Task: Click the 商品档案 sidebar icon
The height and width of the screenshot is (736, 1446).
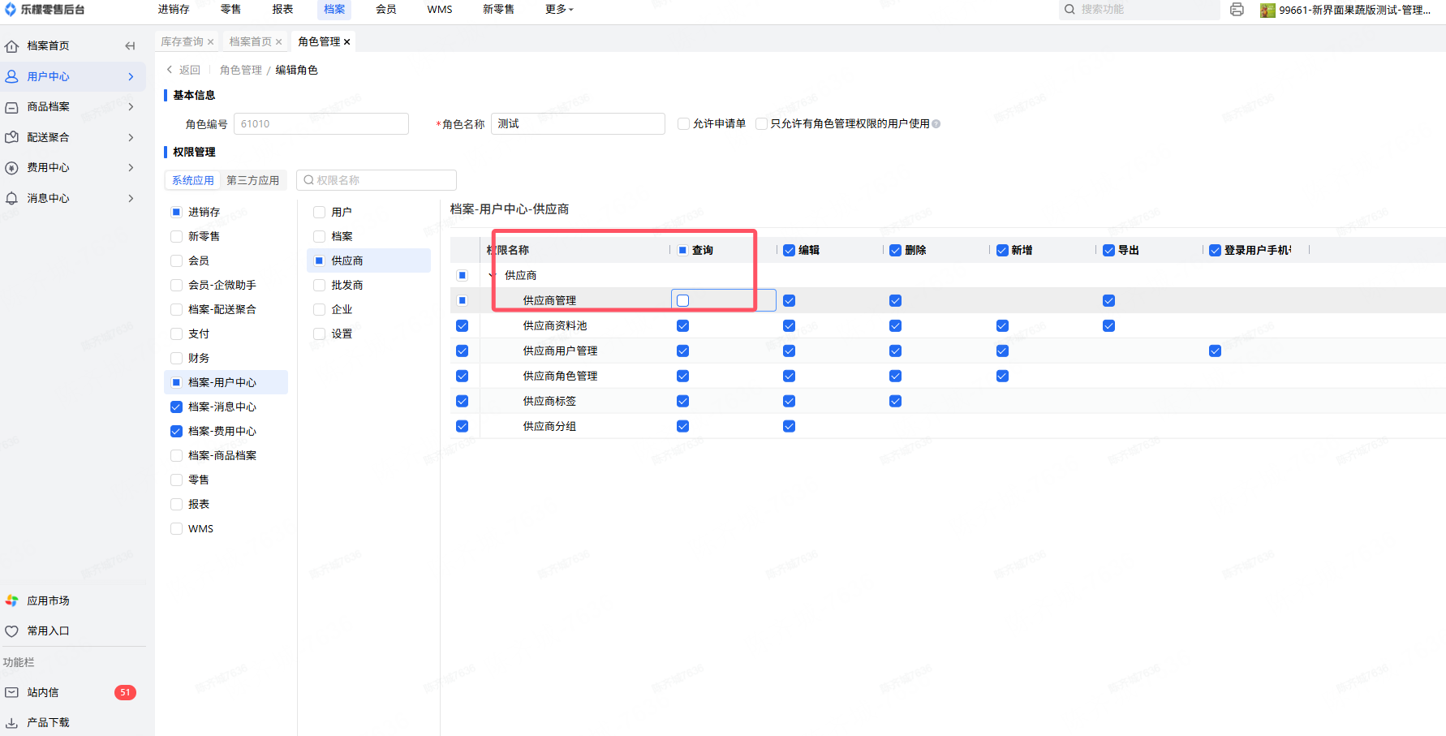Action: click(12, 107)
